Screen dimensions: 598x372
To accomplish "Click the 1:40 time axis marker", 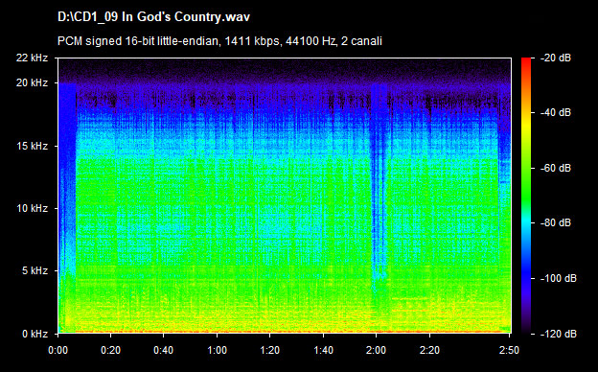I will tap(323, 350).
